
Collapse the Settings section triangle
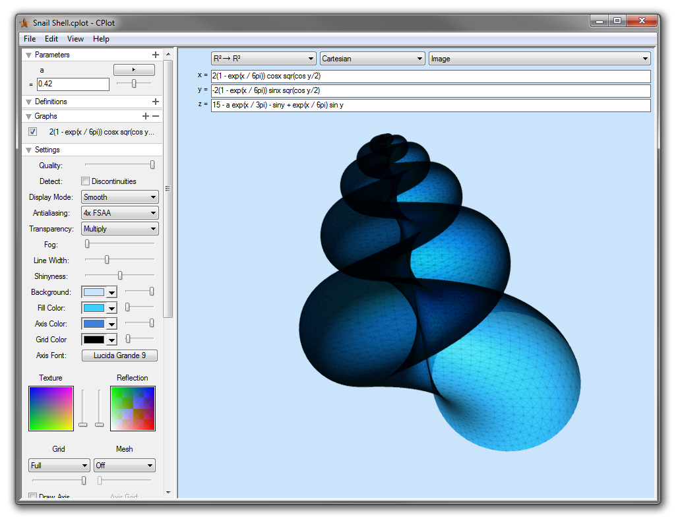coord(28,150)
